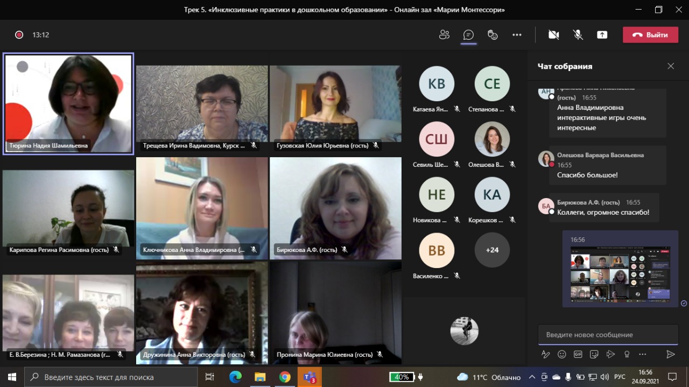Click the praise badge icon in chat

pyautogui.click(x=627, y=354)
